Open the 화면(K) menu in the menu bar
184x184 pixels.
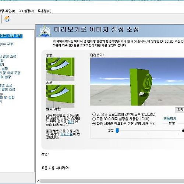[x=7, y=11]
